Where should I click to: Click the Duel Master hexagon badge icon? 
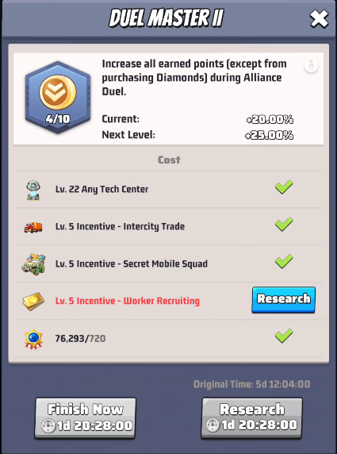coord(58,98)
